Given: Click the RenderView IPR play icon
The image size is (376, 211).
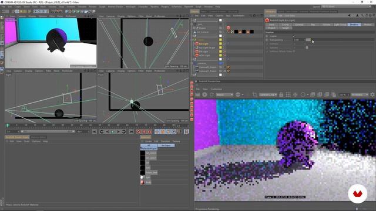Looking at the screenshot, I should coord(204,95).
